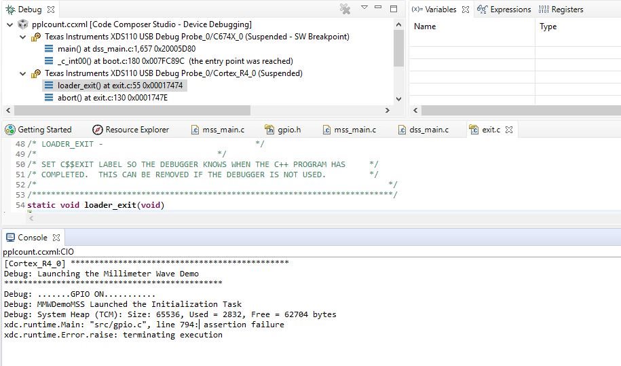Click the C674X_0 debug probe core icon

pyautogui.click(x=36, y=37)
